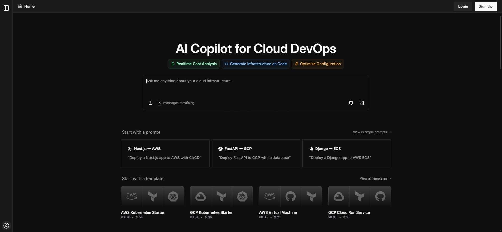The height and width of the screenshot is (232, 502).
Task: Open the user account icon
Action: pos(6,226)
